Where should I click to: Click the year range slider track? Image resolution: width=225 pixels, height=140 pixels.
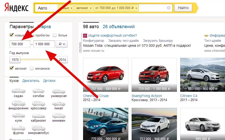click(x=39, y=60)
